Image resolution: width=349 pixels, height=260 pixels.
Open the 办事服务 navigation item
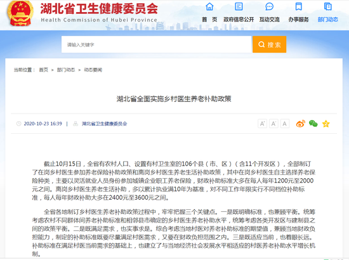(x=298, y=20)
